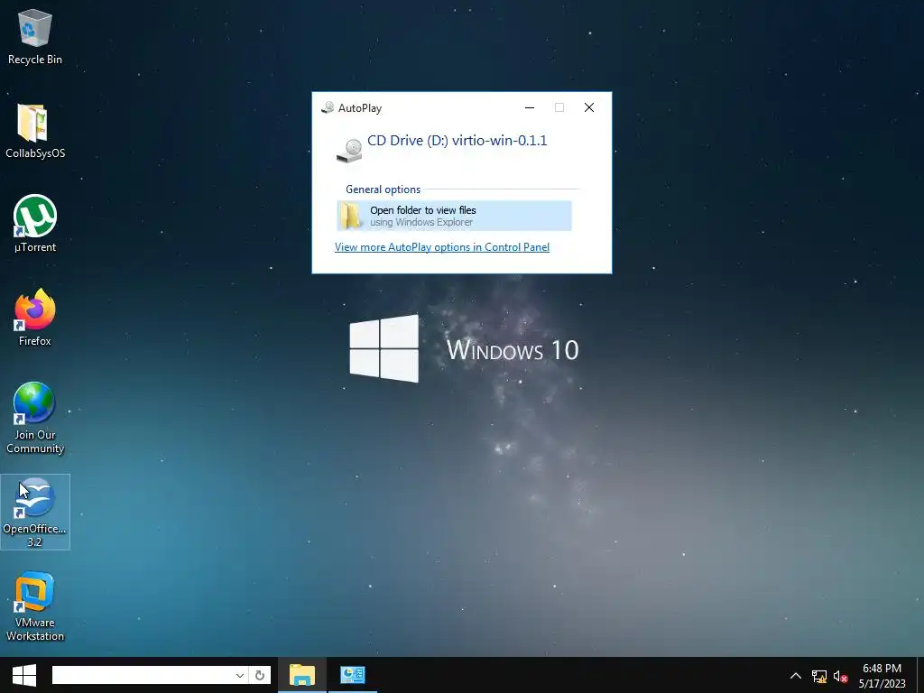Open File Explorer from the taskbar

click(302, 675)
